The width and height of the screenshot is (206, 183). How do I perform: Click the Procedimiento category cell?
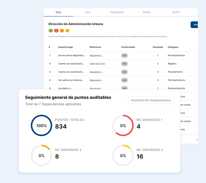(175, 72)
